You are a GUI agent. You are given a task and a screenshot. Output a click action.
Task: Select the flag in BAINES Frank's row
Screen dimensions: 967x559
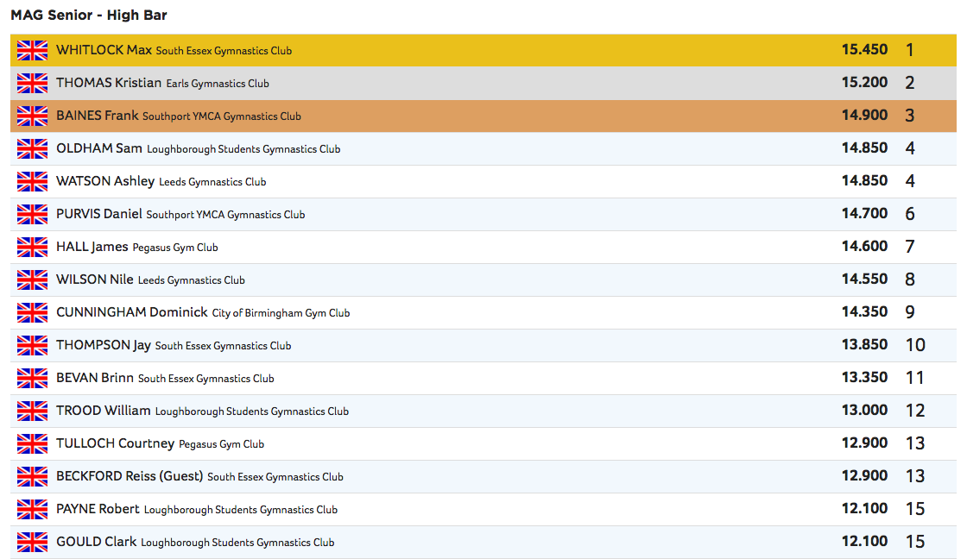(x=32, y=116)
